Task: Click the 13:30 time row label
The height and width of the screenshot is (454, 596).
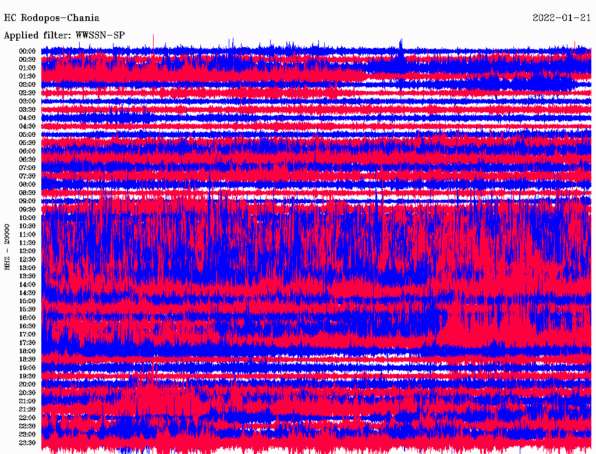Action: tap(27, 276)
